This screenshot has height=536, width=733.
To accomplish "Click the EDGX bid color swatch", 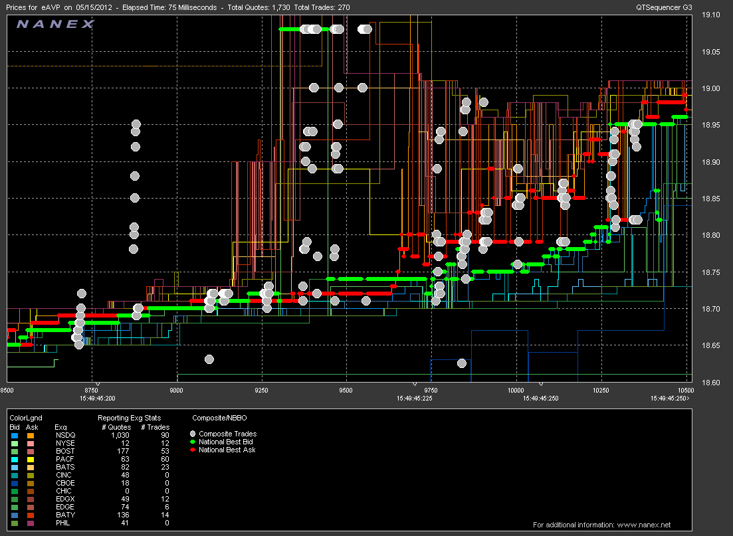I will tap(15, 499).
